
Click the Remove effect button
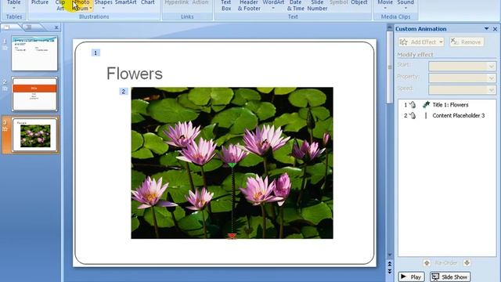[x=467, y=42]
